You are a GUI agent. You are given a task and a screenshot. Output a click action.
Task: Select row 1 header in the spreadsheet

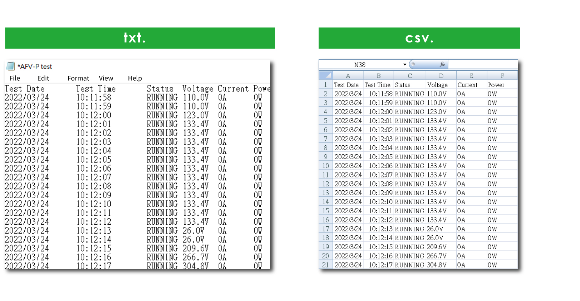[x=325, y=85]
